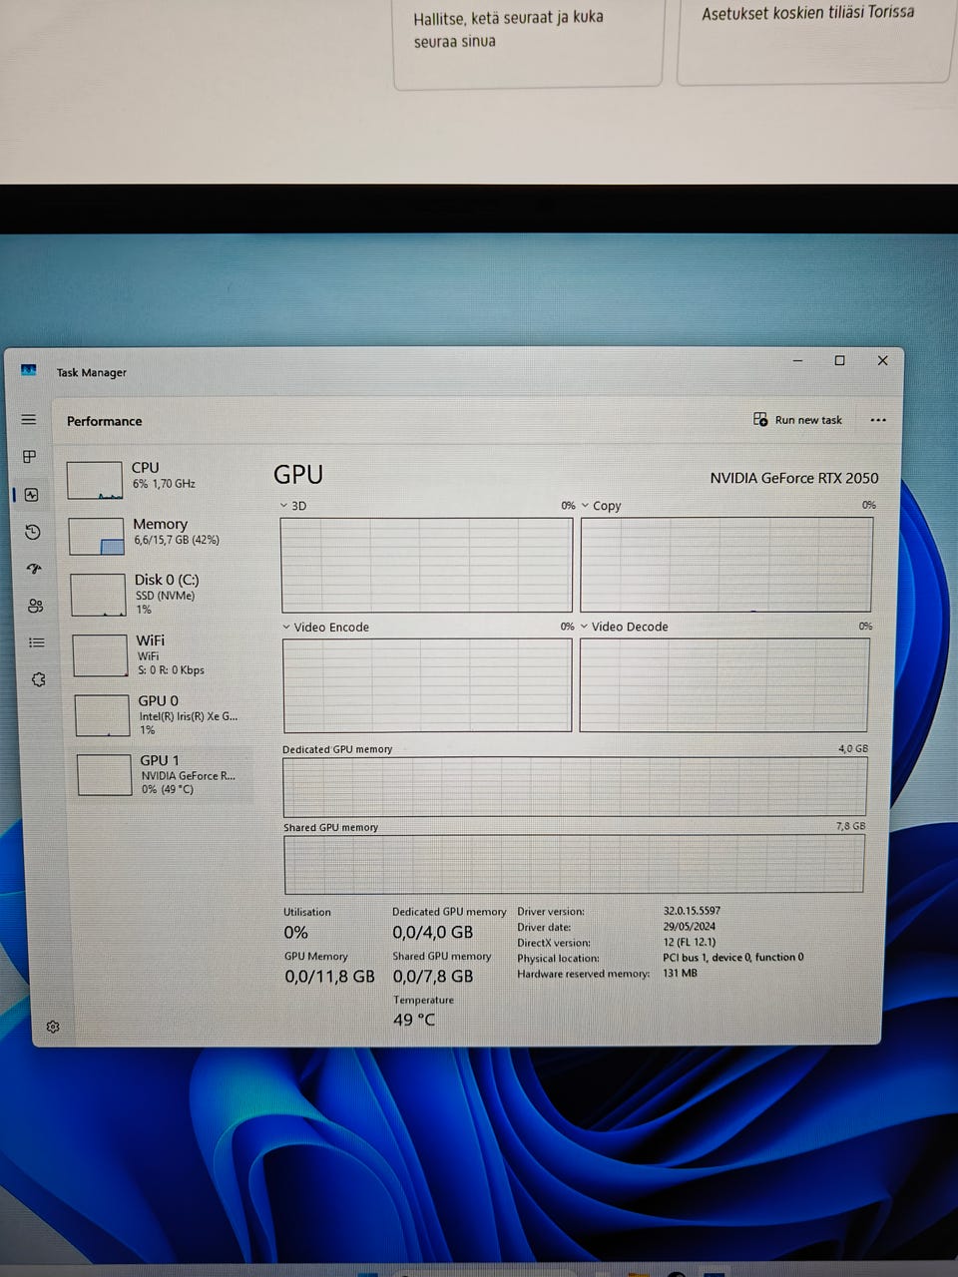958x1277 pixels.
Task: Click the 0,0/11,8 GB GPU Memory value
Action: (329, 976)
